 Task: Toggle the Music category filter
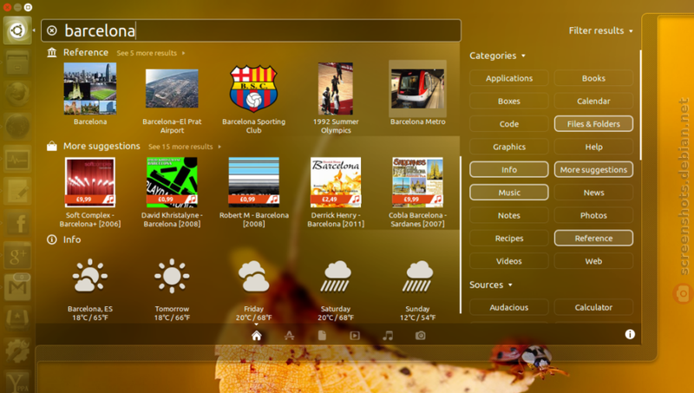click(509, 193)
